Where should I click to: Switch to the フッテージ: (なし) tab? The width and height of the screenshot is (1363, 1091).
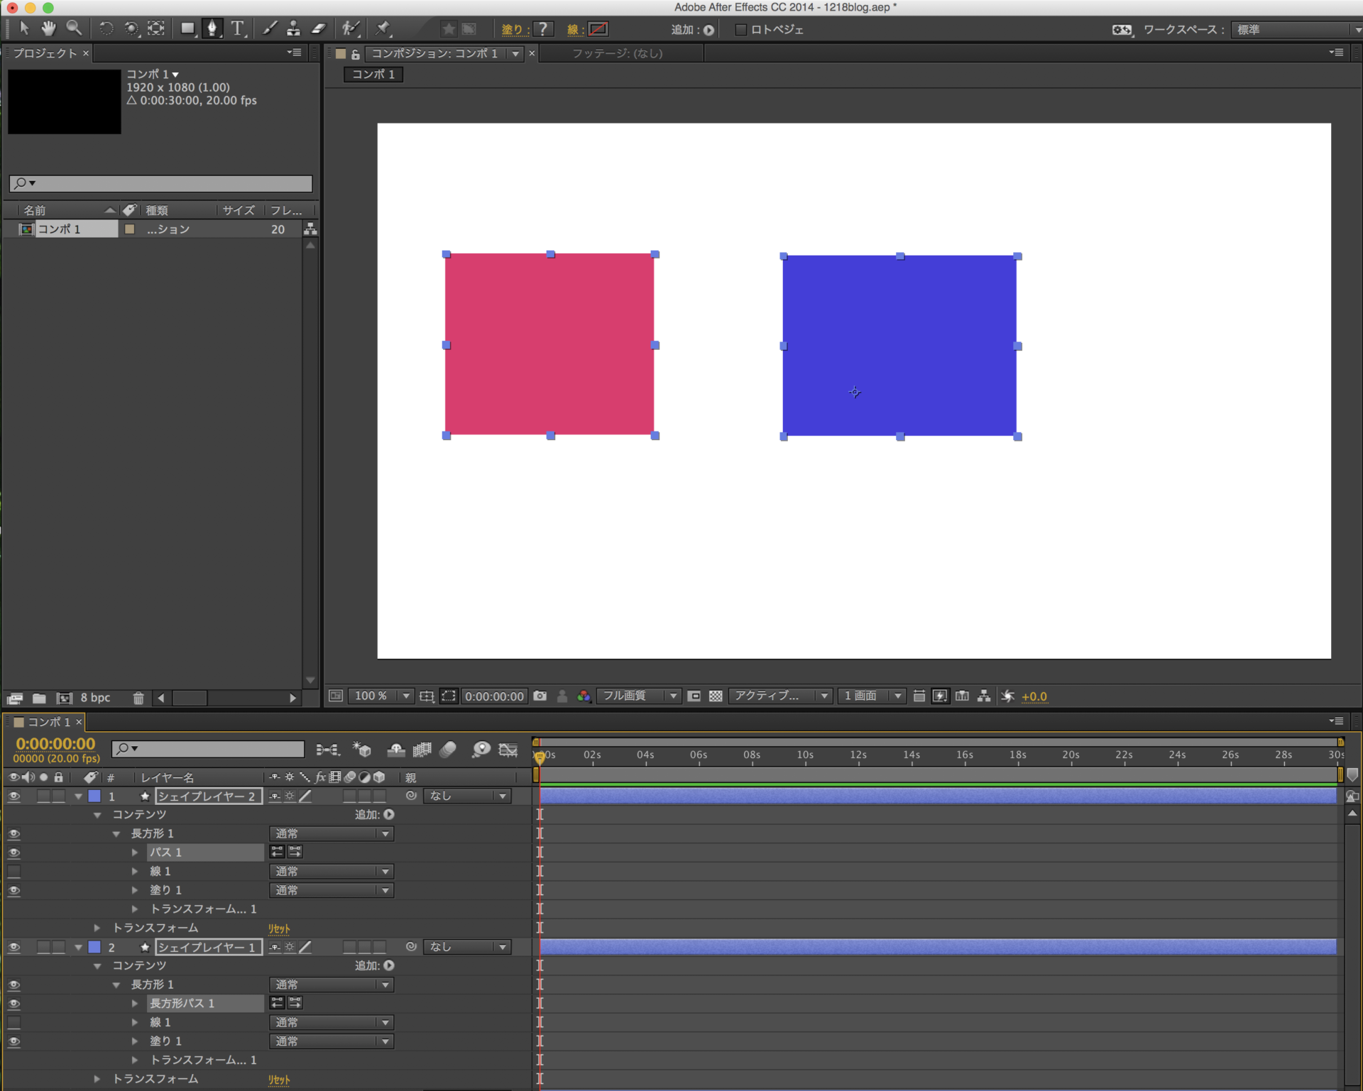coord(618,53)
